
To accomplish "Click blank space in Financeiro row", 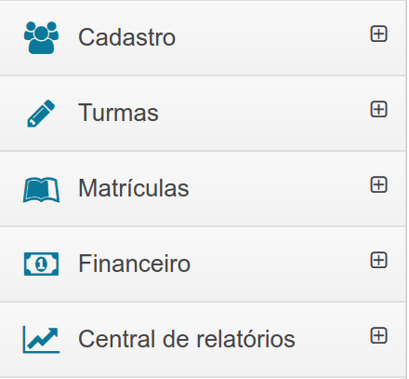I will click(279, 264).
